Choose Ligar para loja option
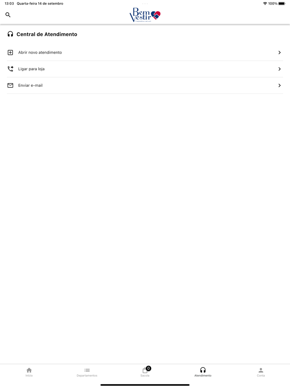 (x=31, y=69)
